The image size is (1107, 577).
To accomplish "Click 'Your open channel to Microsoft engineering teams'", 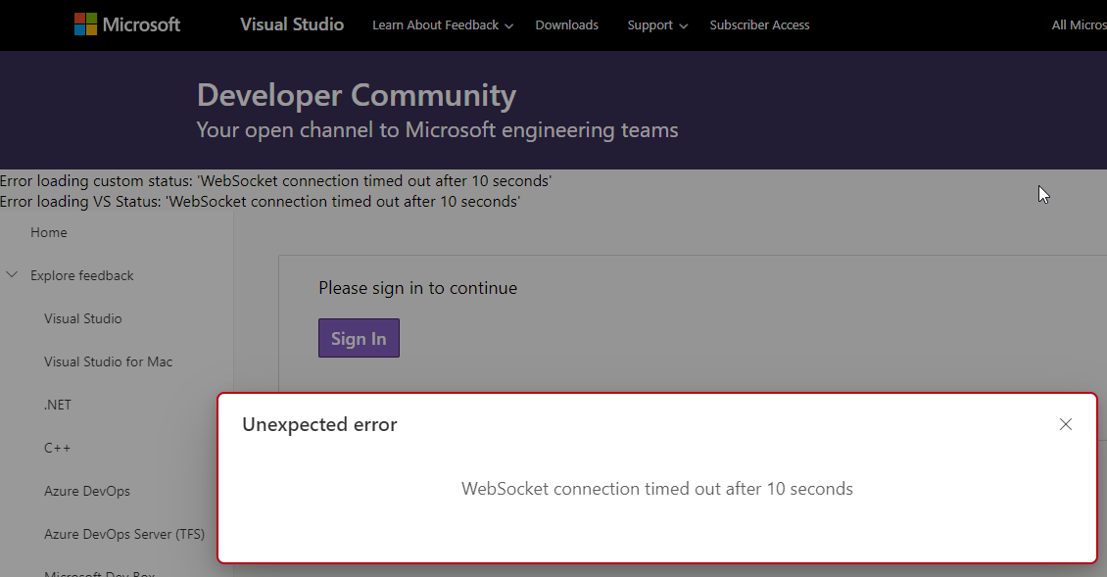I will coord(437,130).
